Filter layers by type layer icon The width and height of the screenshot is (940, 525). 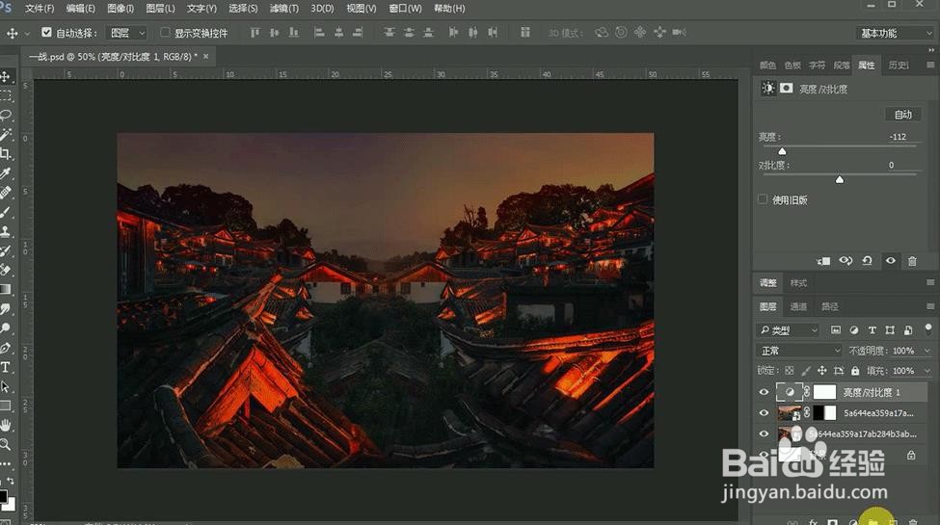(873, 330)
